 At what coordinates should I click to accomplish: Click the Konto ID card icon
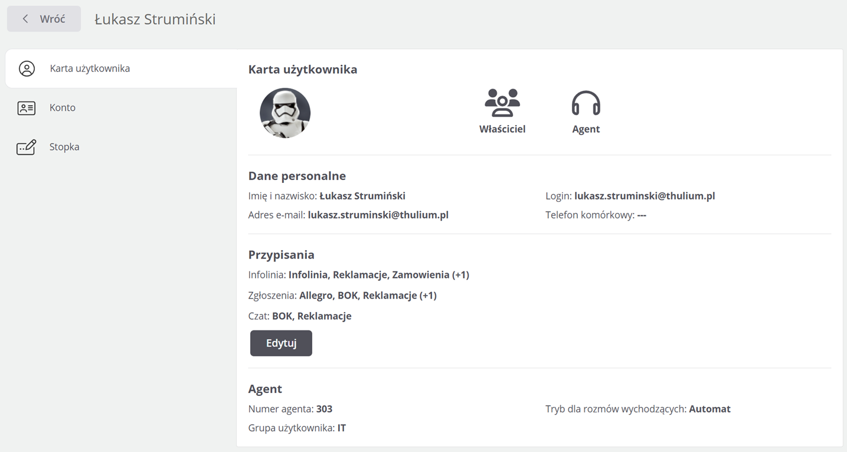(27, 108)
